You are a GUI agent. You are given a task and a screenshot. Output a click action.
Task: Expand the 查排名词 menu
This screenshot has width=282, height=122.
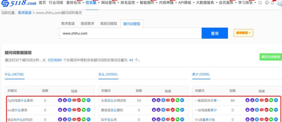pos(75,3)
